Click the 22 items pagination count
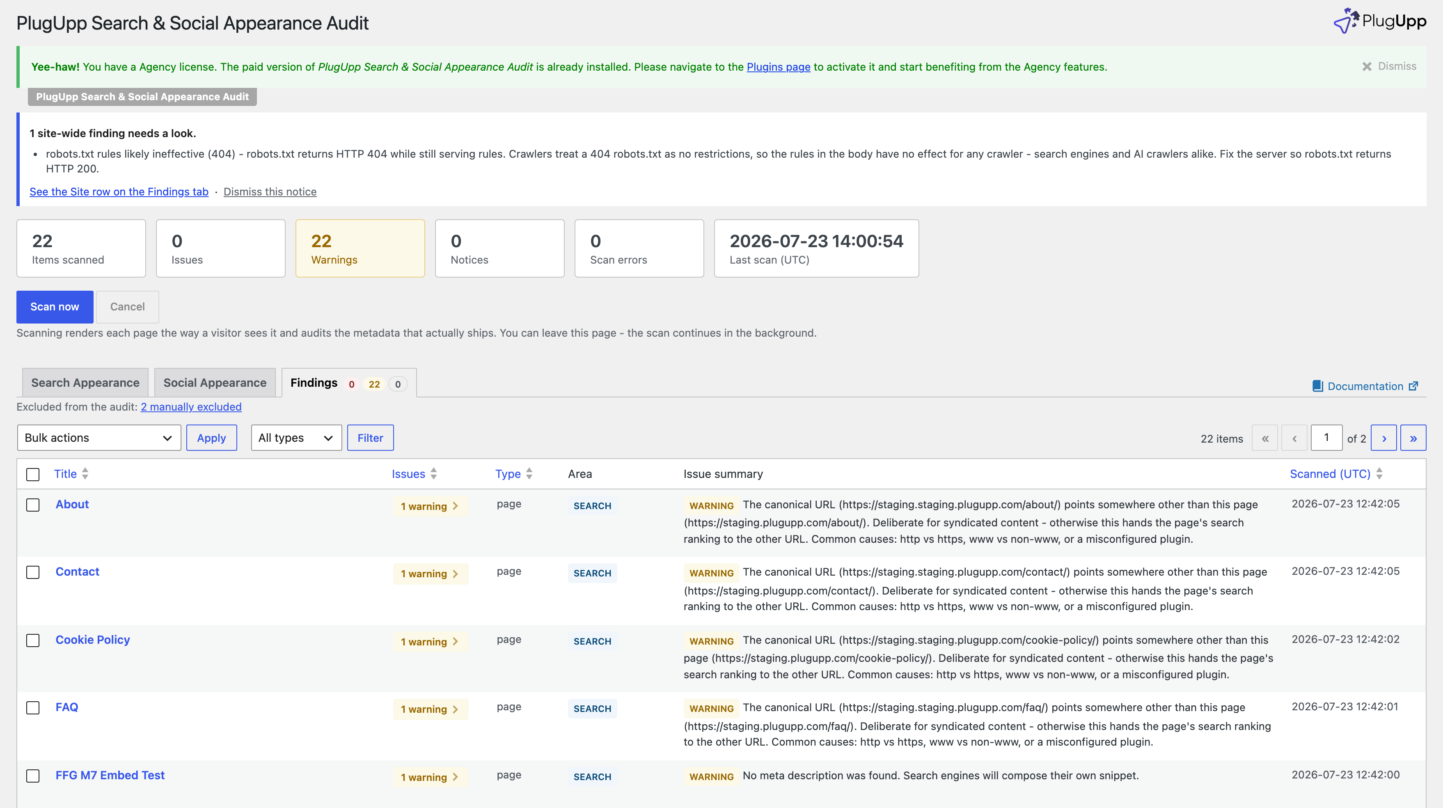Screen dimensions: 1443x808 (1222, 439)
